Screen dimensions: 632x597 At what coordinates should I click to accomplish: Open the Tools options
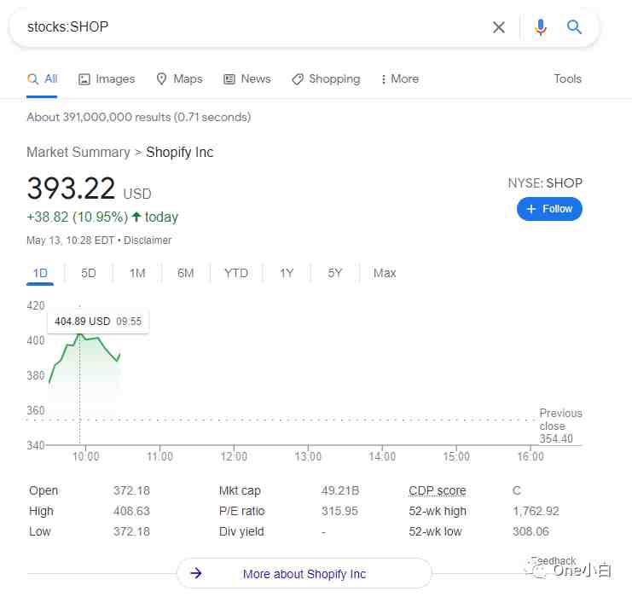tap(567, 78)
